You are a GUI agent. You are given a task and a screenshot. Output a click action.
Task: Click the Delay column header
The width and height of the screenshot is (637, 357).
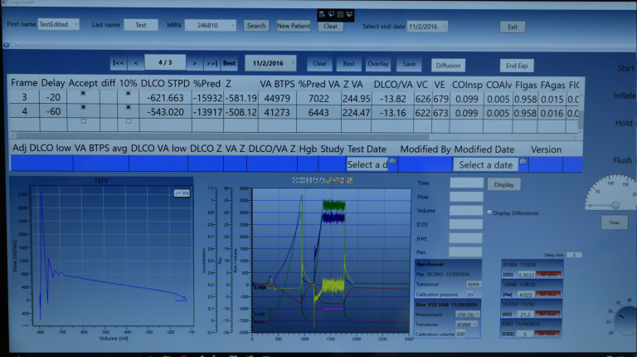(x=54, y=82)
